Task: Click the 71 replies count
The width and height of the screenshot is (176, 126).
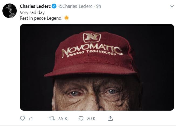Action: pos(30,118)
